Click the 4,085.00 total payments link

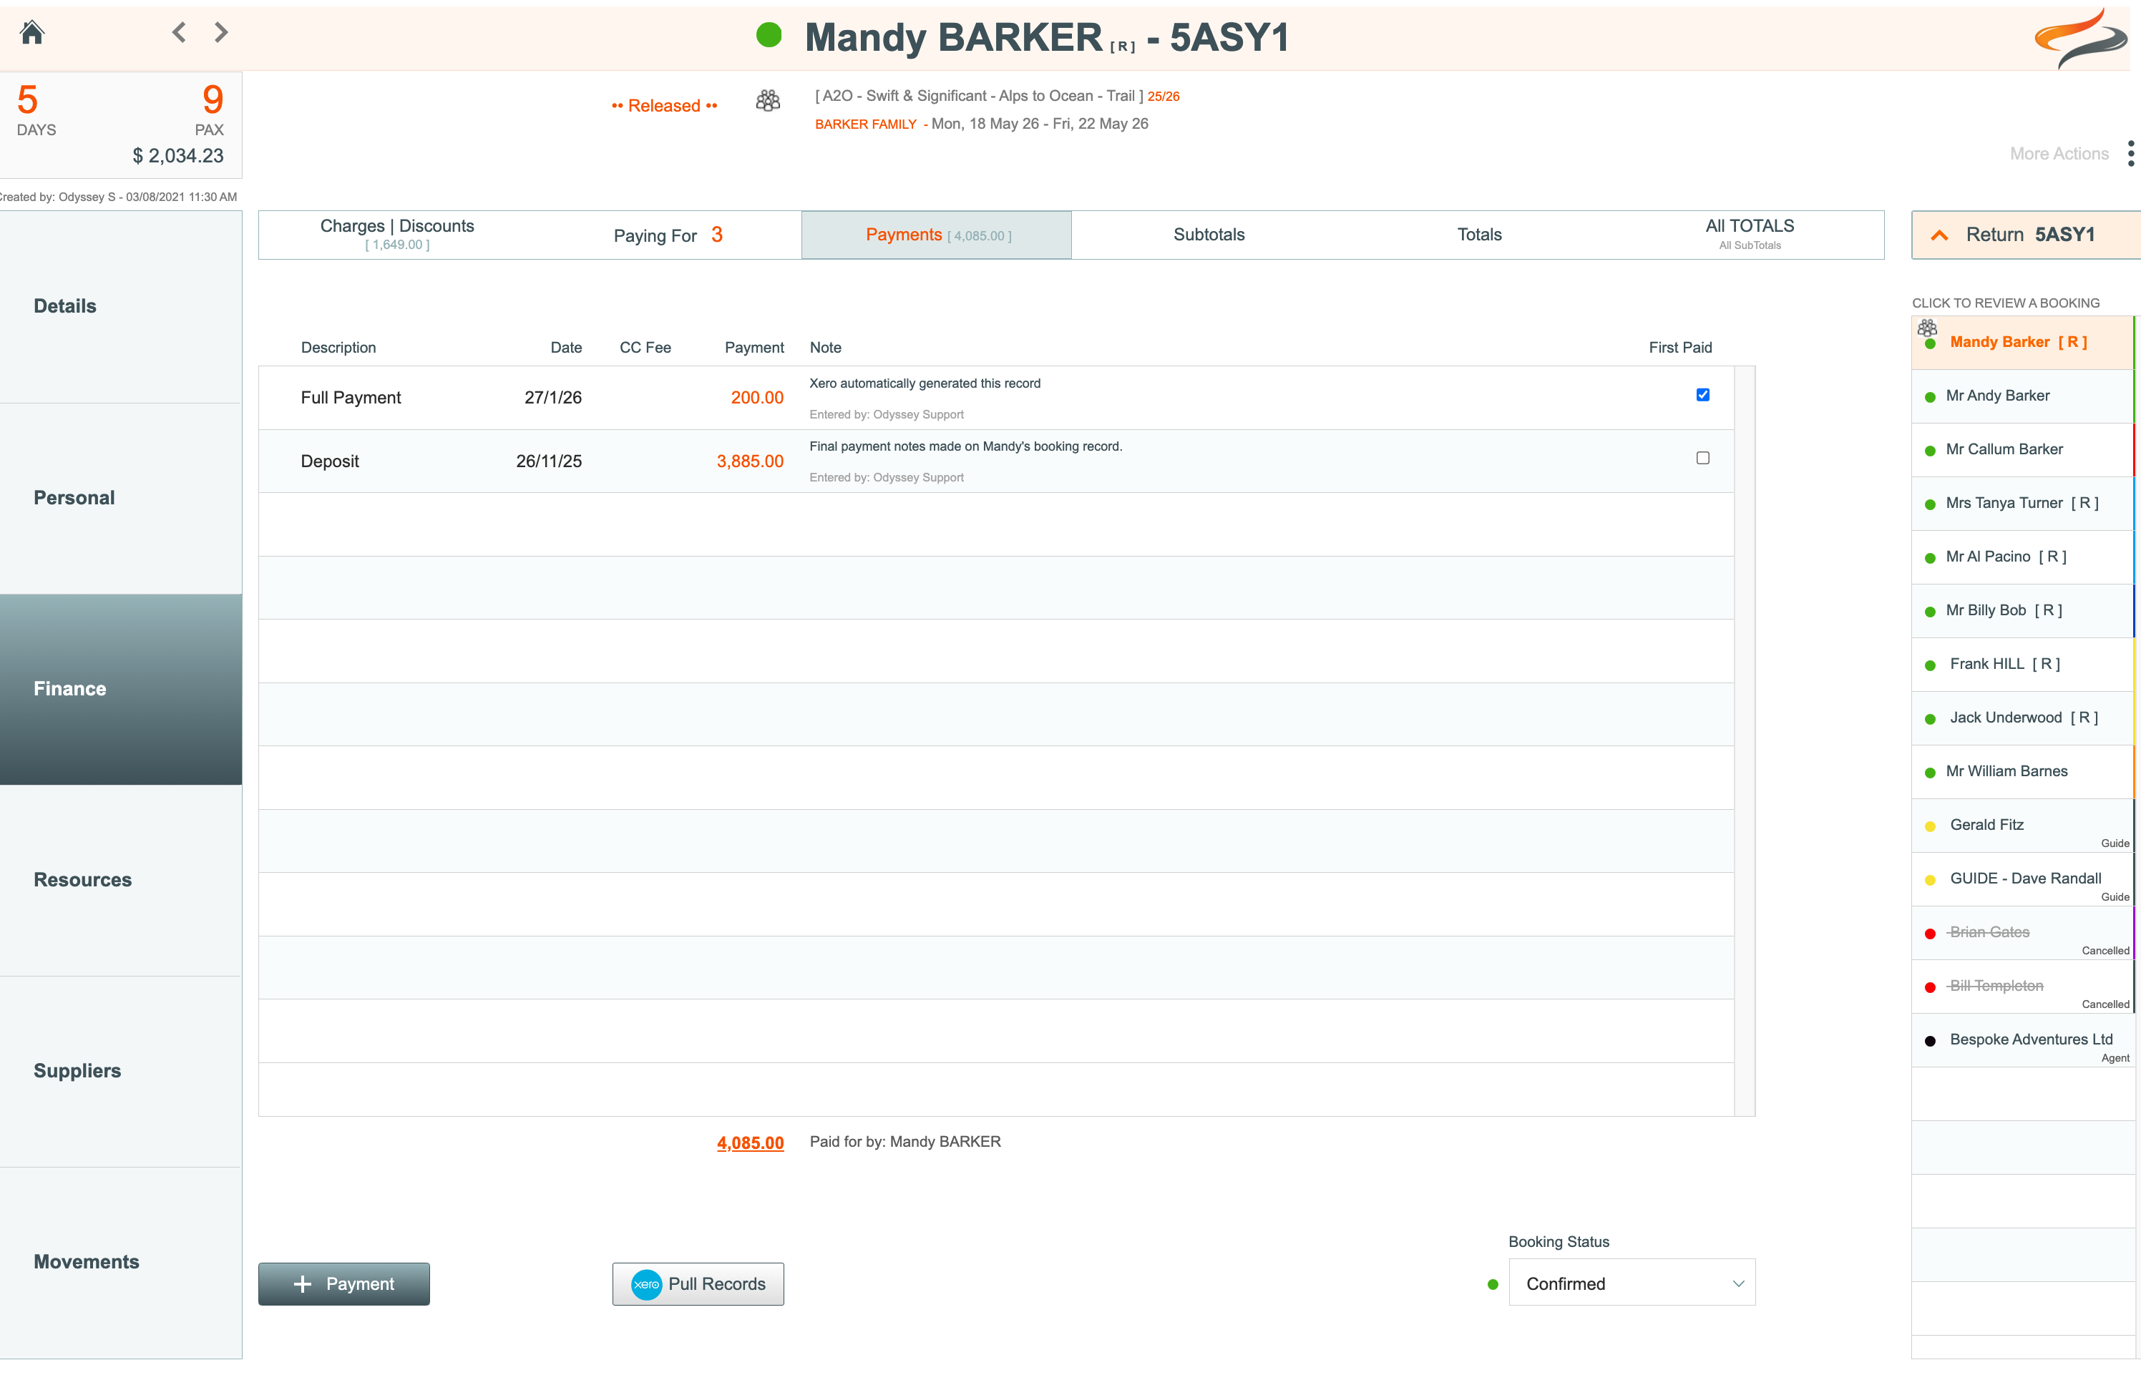[750, 1143]
